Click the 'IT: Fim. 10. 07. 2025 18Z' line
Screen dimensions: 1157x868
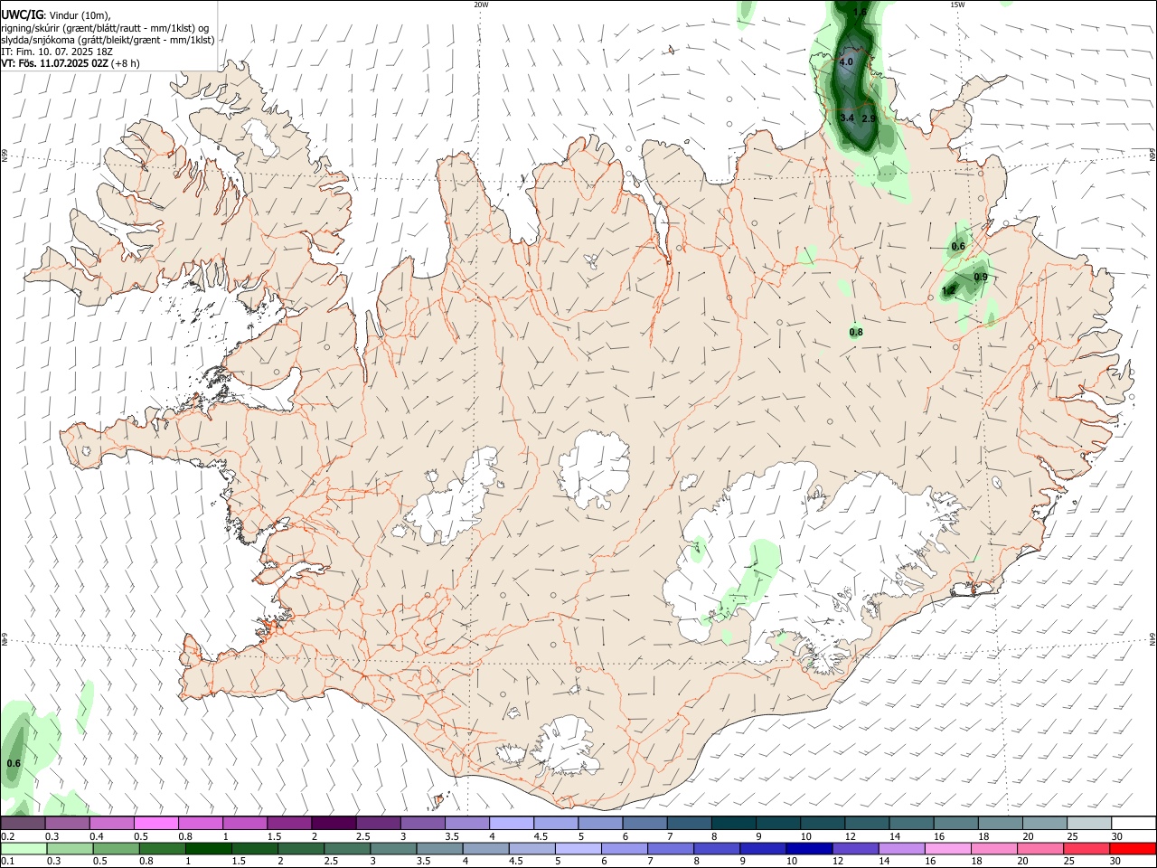click(x=57, y=52)
